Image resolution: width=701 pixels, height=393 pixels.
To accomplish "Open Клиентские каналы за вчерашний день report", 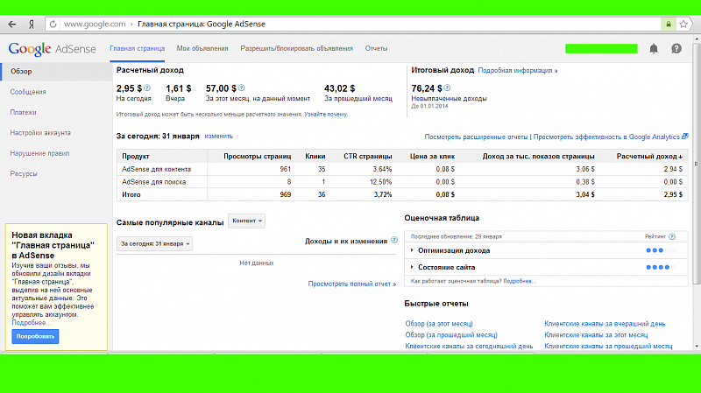I will (605, 323).
